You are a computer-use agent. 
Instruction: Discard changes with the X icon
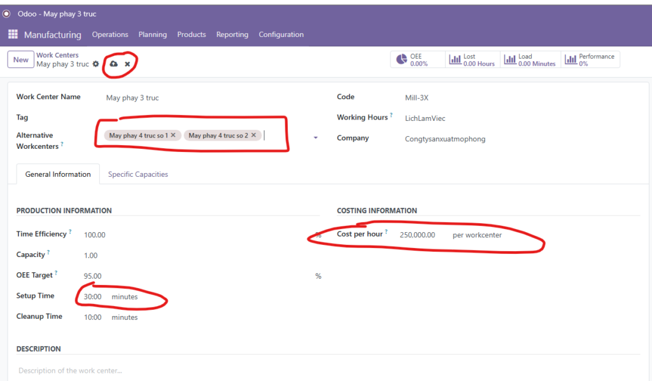pyautogui.click(x=127, y=64)
